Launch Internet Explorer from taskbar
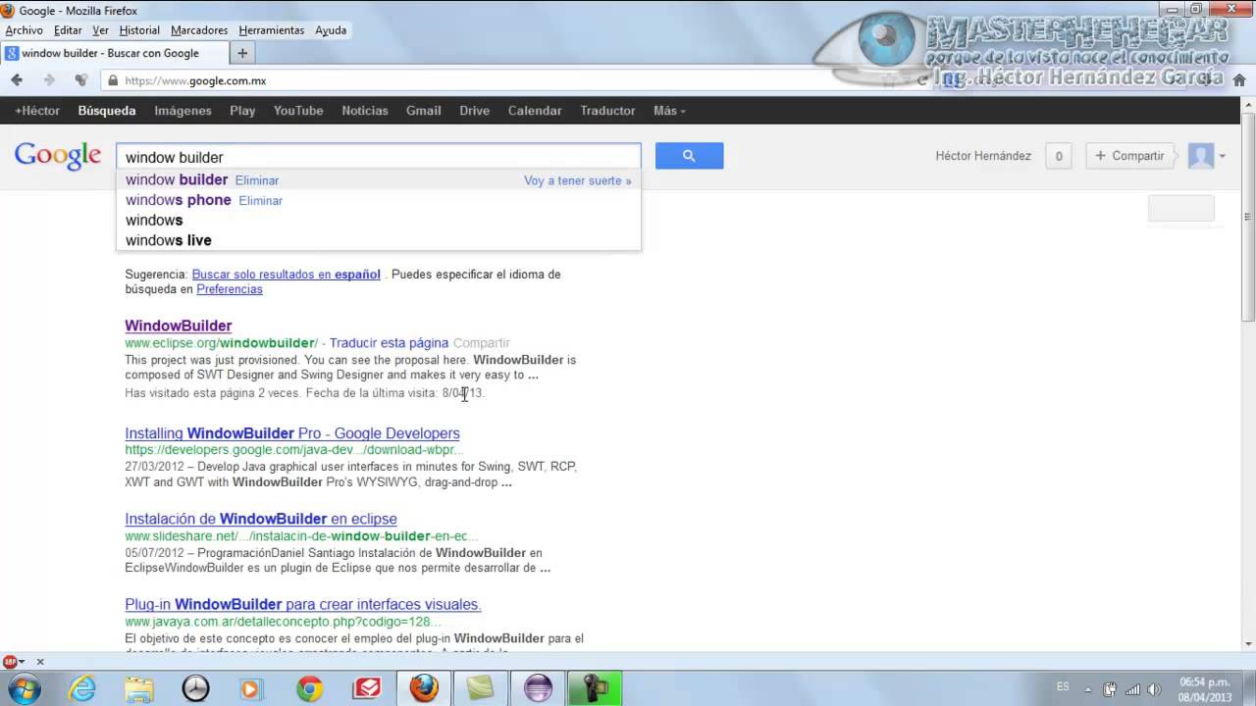The image size is (1256, 706). coord(83,689)
